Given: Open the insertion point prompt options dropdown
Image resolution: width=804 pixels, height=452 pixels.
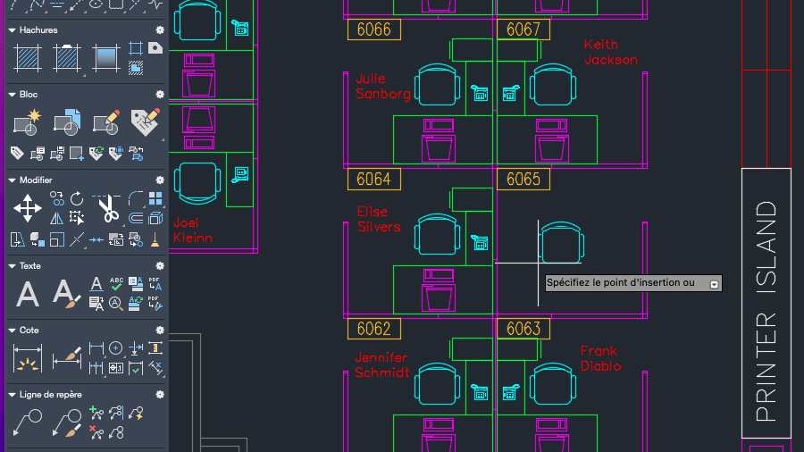Looking at the screenshot, I should click(x=714, y=284).
